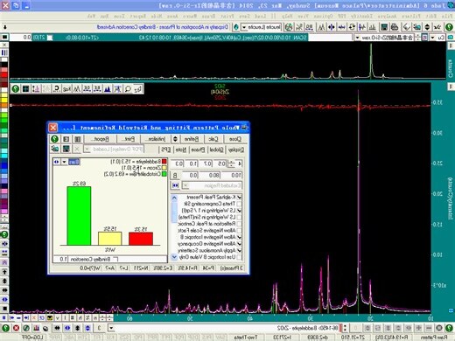
Task: Toggle Apply Anomalous Scattering checkbox
Action: tap(239, 250)
